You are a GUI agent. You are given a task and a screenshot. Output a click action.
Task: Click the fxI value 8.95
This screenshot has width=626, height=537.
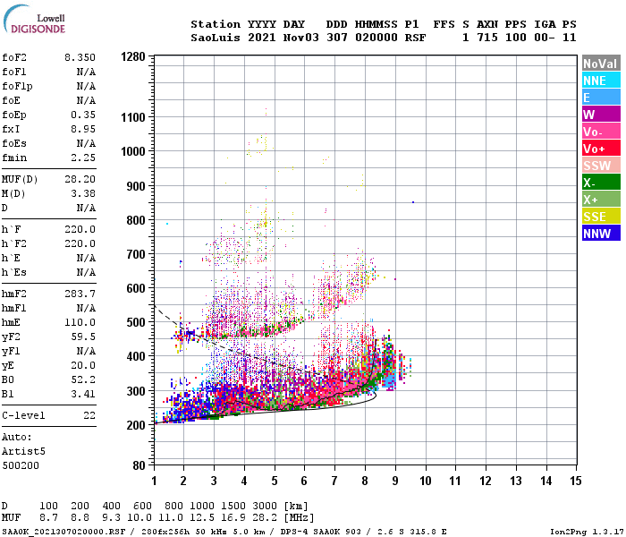click(83, 129)
